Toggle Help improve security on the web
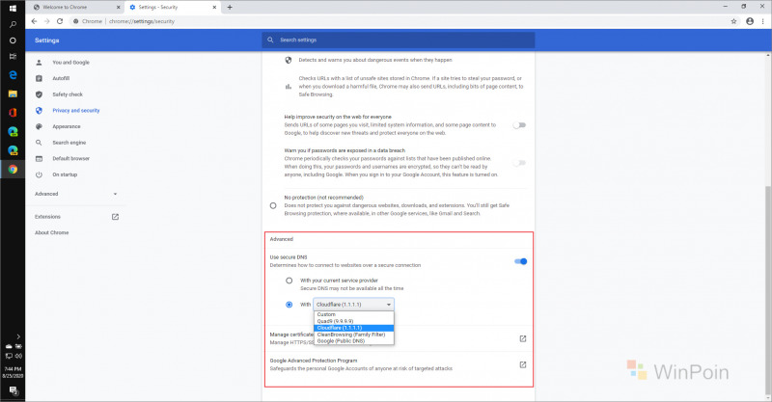Image resolution: width=772 pixels, height=402 pixels. click(x=519, y=125)
